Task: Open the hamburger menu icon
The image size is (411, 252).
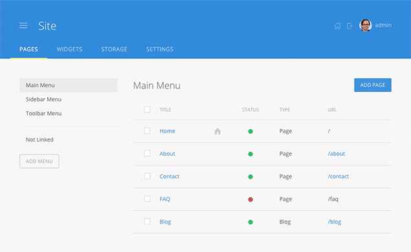Action: [x=23, y=25]
